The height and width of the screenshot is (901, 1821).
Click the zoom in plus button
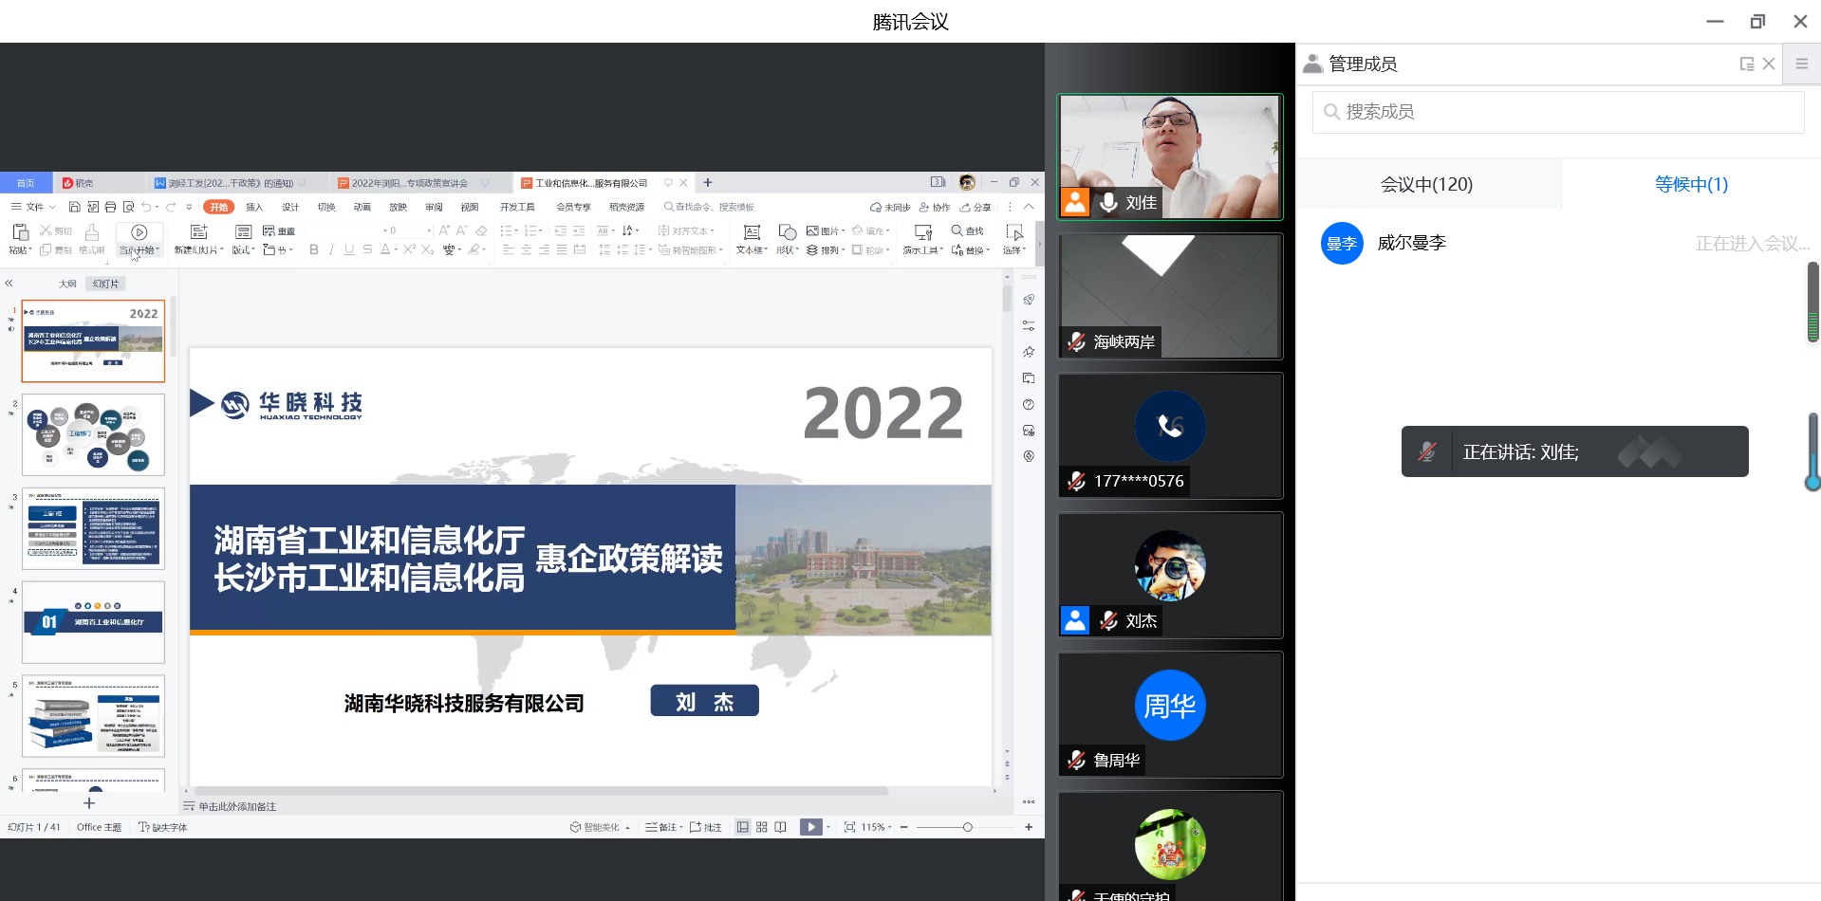[1029, 827]
